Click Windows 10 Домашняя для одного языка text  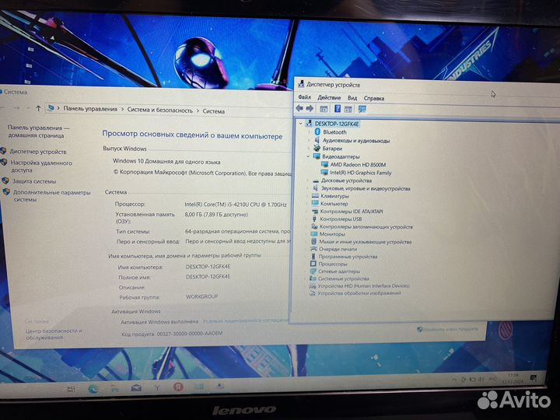[x=166, y=162]
